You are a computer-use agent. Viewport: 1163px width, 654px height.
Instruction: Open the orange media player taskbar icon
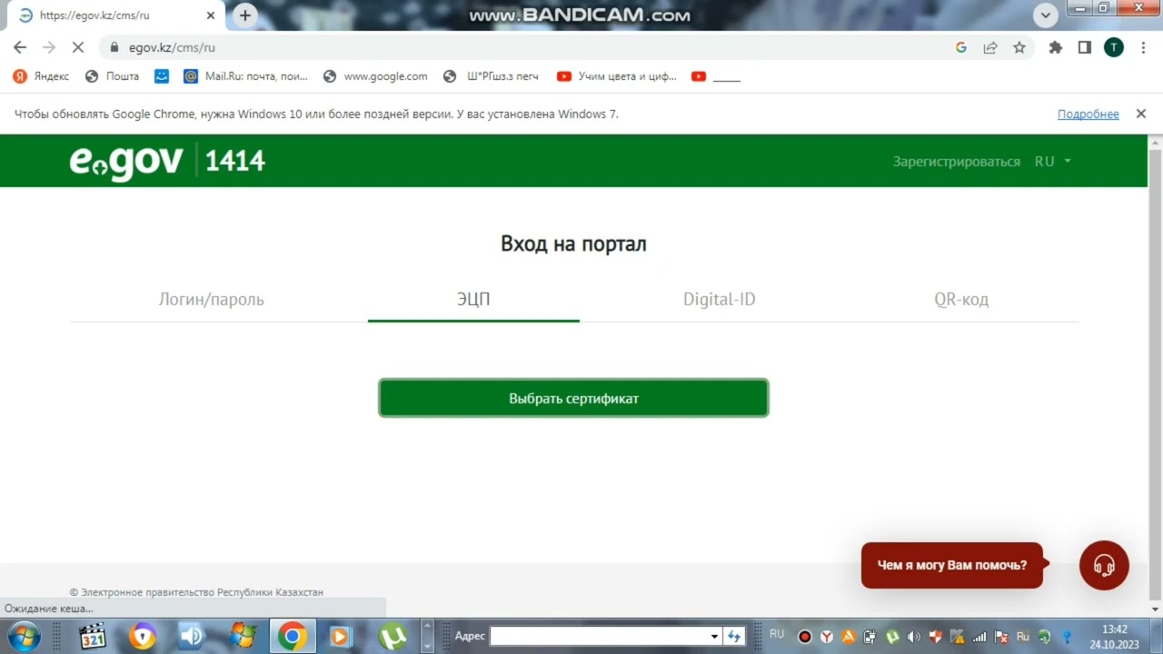[341, 636]
